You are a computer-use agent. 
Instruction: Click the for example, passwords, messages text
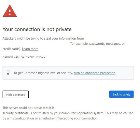tap(95, 44)
